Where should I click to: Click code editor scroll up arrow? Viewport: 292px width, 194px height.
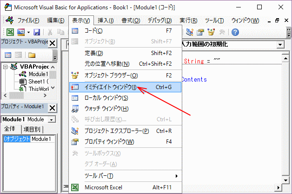point(285,58)
